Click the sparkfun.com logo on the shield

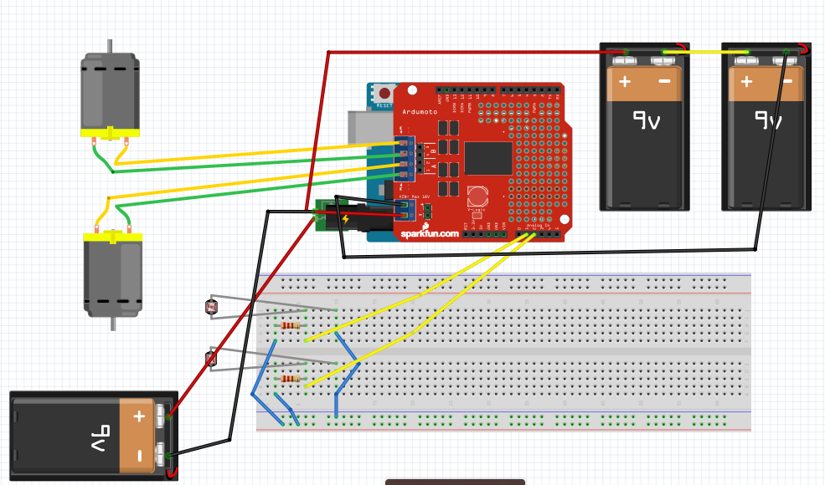click(429, 234)
